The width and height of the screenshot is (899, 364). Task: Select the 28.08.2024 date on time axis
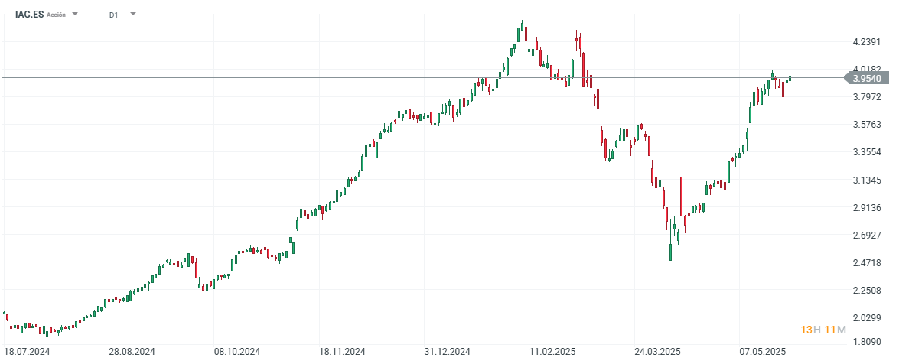pyautogui.click(x=132, y=352)
